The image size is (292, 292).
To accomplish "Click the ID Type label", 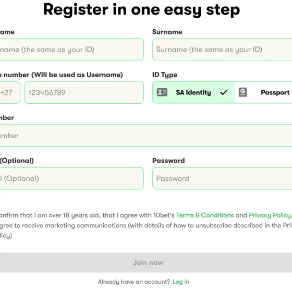I will point(165,75).
